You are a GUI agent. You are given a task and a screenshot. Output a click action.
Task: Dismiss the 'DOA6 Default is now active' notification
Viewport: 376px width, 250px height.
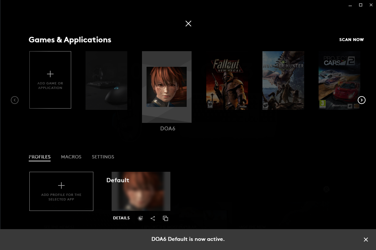pyautogui.click(x=366, y=240)
